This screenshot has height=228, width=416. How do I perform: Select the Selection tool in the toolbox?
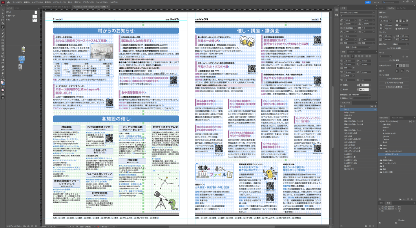3,10
